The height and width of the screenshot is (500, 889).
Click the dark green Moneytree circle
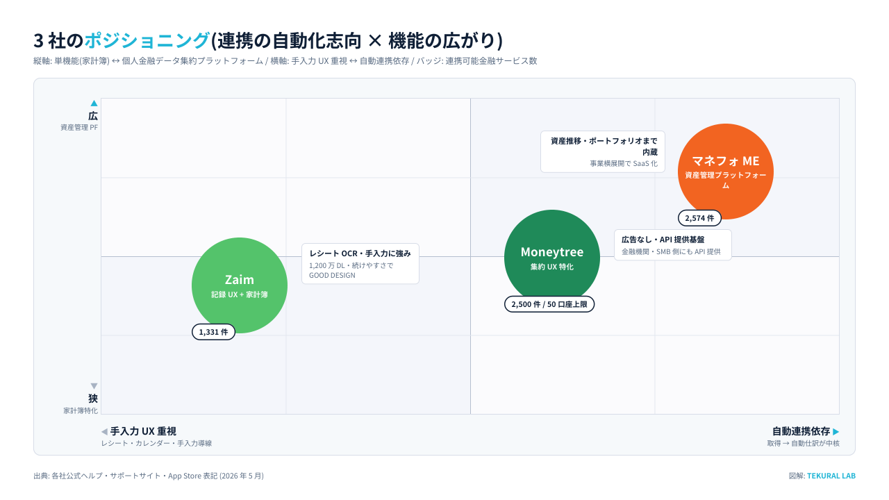click(552, 258)
